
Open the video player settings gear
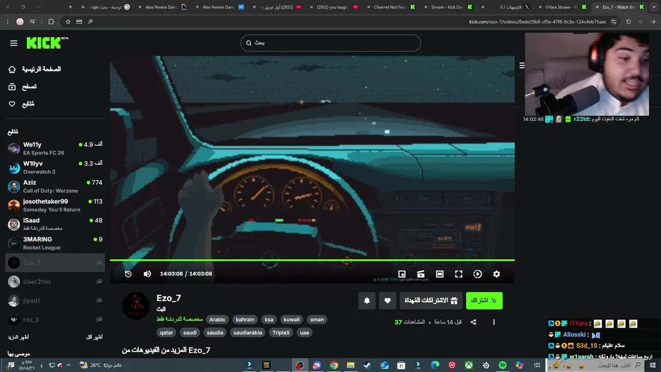point(496,274)
